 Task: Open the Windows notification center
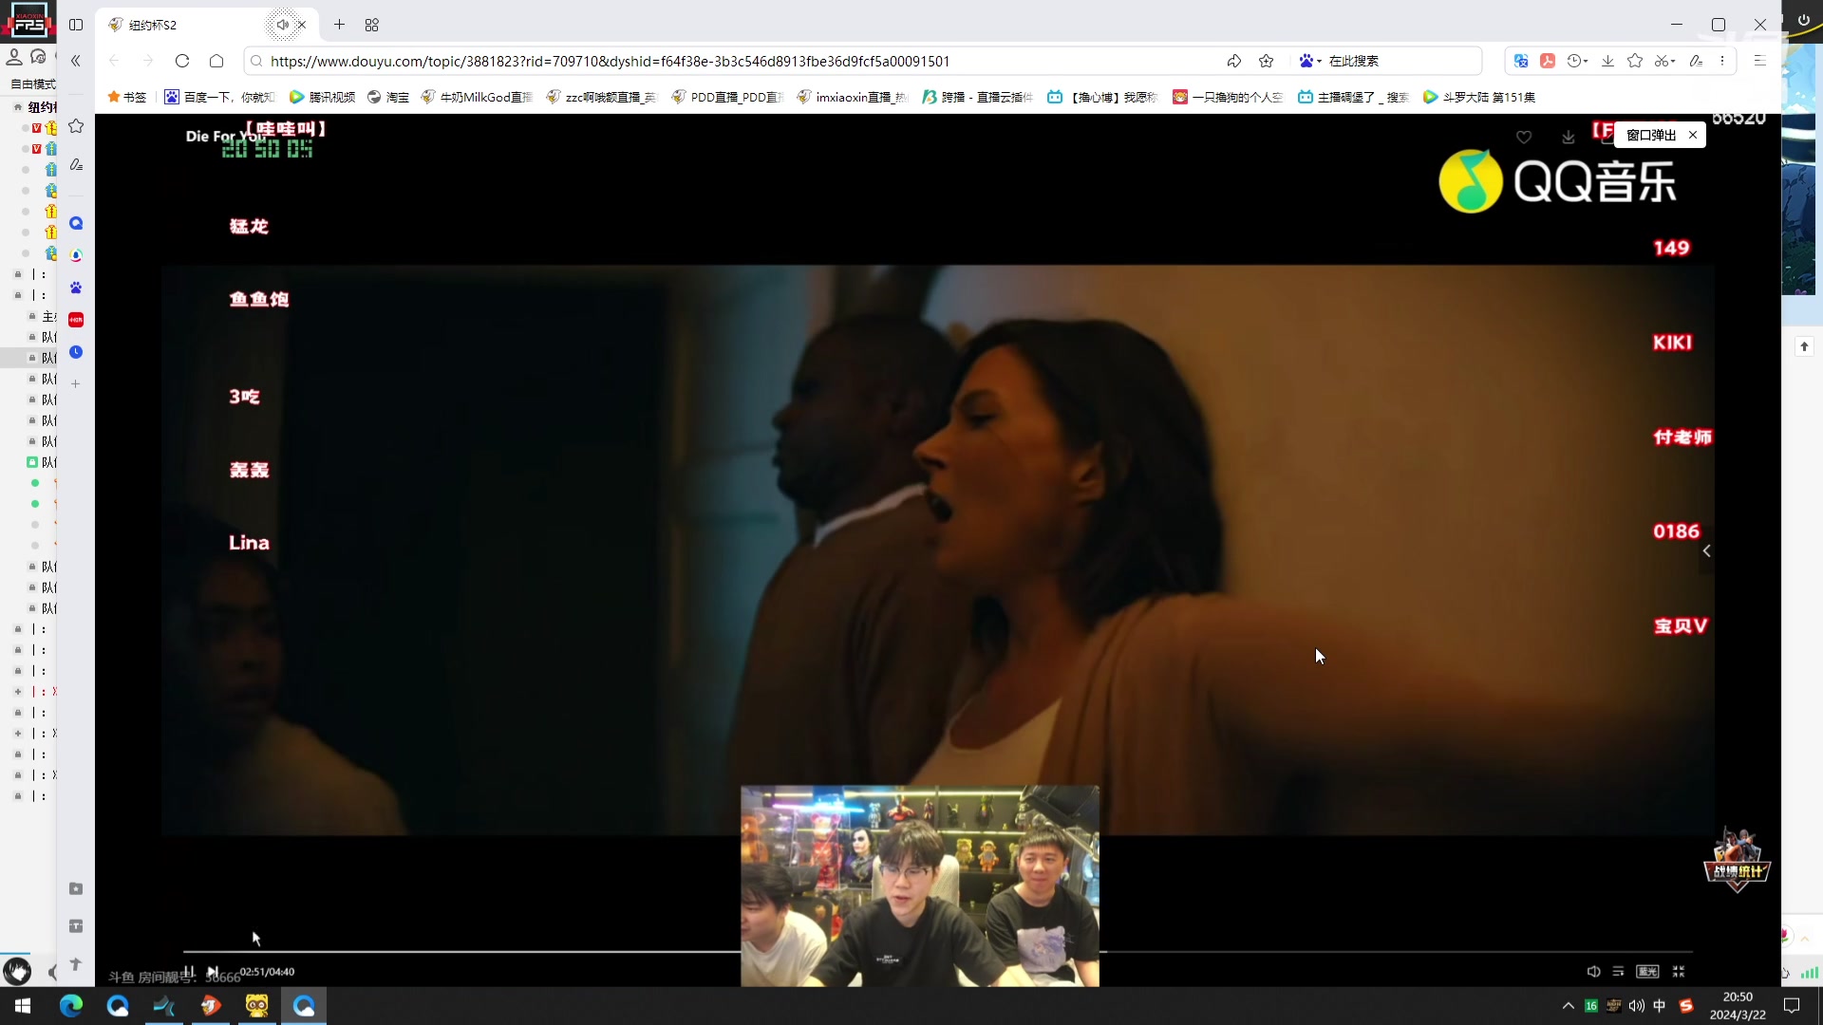[1792, 1006]
